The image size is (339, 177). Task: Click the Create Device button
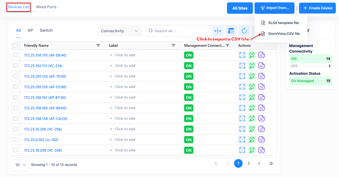pos(317,8)
